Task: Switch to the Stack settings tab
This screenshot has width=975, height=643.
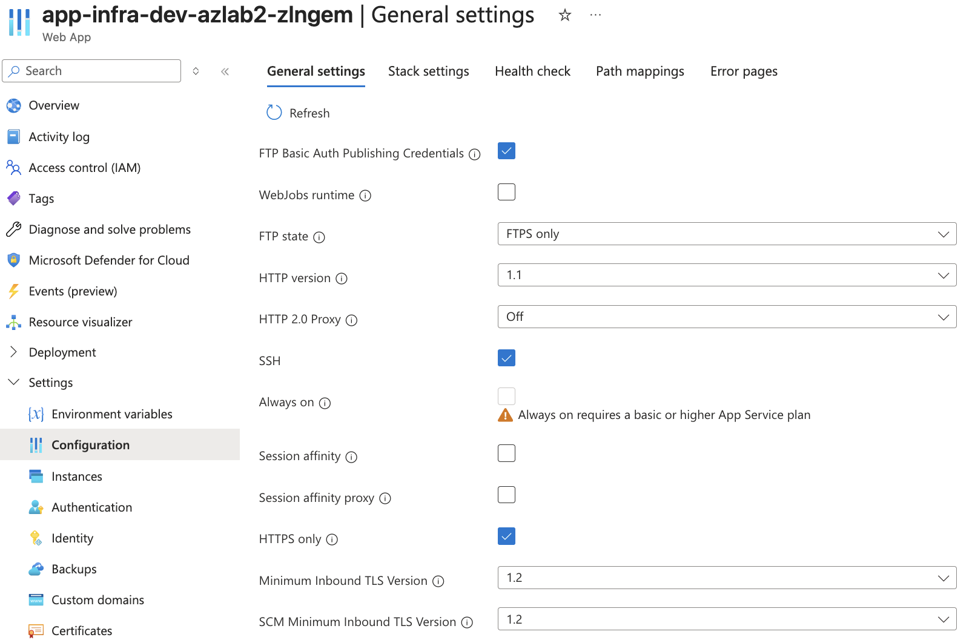Action: (429, 71)
